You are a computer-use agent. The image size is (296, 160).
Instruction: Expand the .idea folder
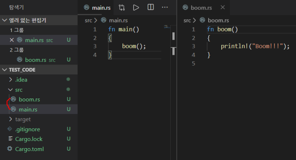(21, 80)
